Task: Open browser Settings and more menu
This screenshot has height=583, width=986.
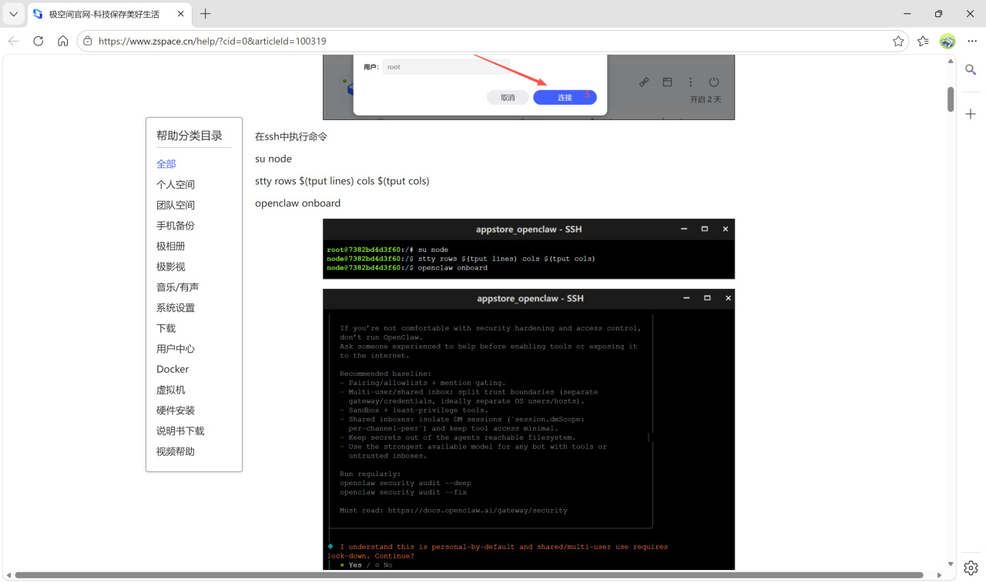Action: 971,41
